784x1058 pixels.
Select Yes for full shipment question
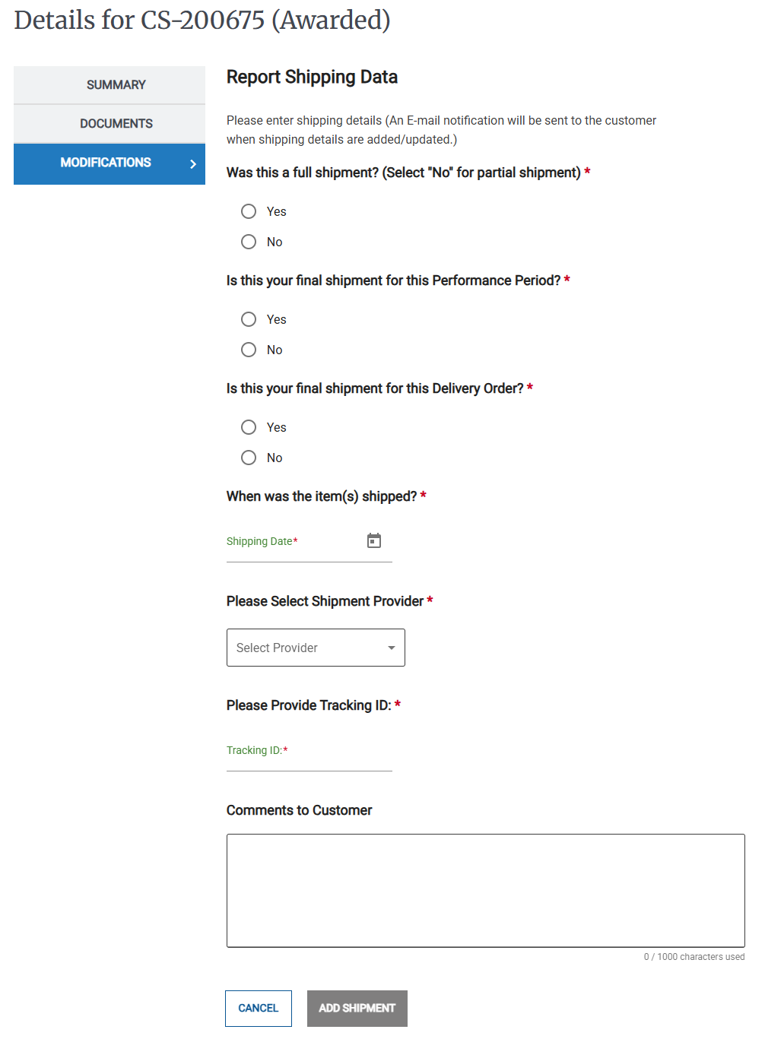tap(248, 211)
